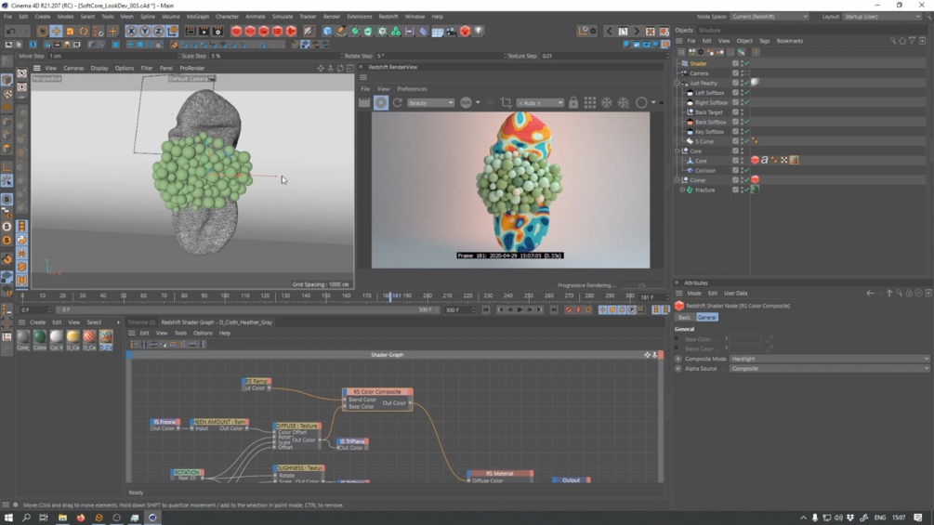
Task: Toggle the crop region tool in RenderView
Action: click(x=506, y=103)
